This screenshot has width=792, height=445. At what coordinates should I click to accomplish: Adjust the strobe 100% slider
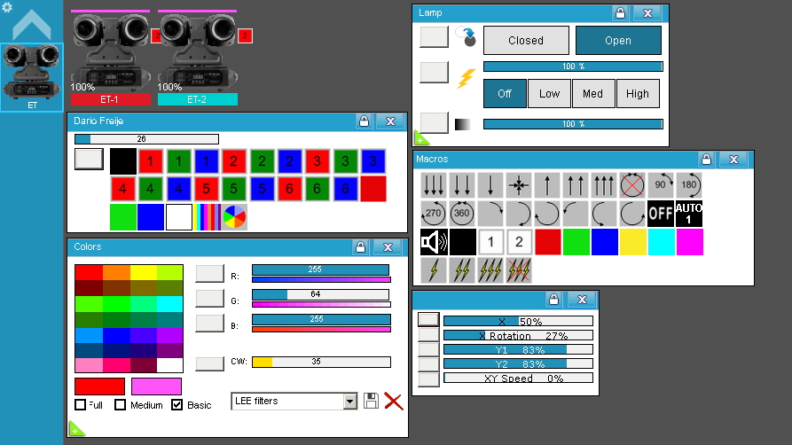click(x=573, y=66)
